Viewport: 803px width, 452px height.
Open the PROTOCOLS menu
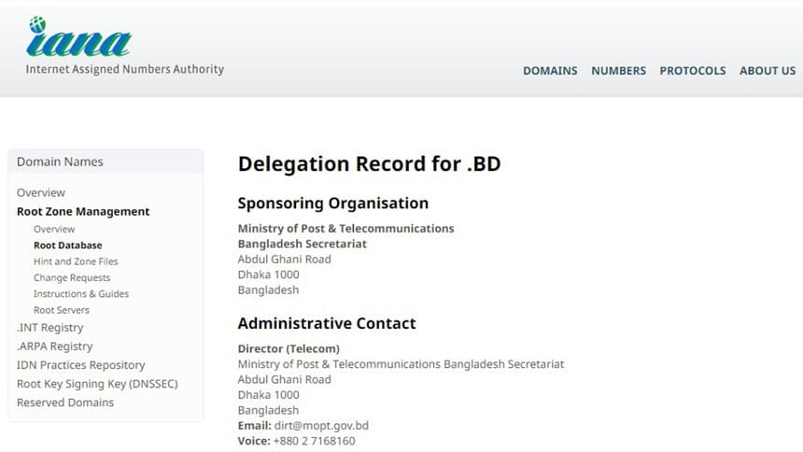pyautogui.click(x=692, y=71)
